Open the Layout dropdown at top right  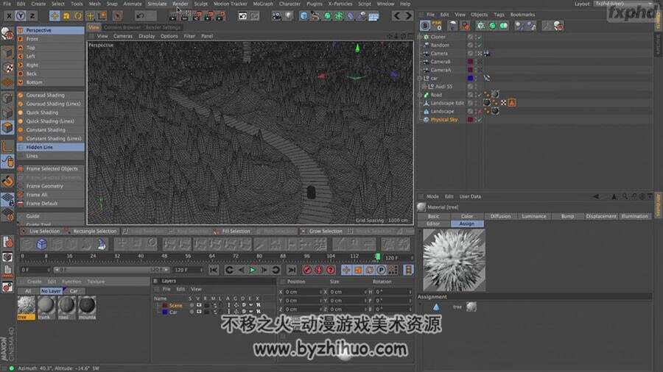pos(624,4)
